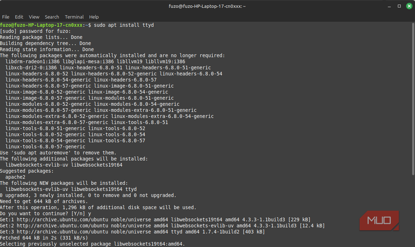Click the 'After this operation, 1,296 kB' line
The width and height of the screenshot is (415, 247).
(x=98, y=208)
